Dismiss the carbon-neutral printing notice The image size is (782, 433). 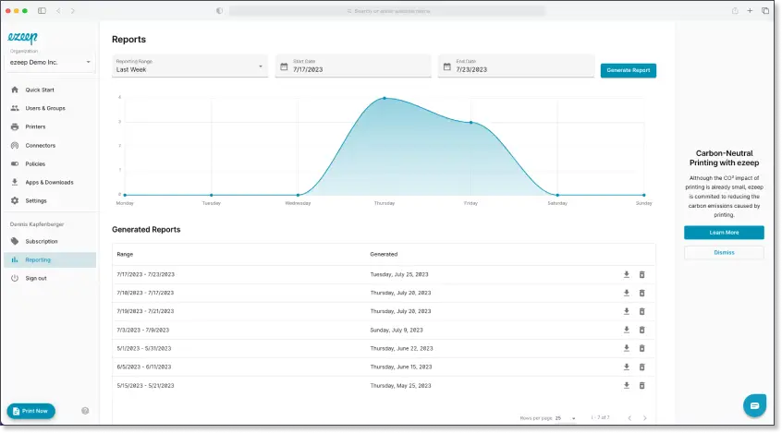coord(724,252)
